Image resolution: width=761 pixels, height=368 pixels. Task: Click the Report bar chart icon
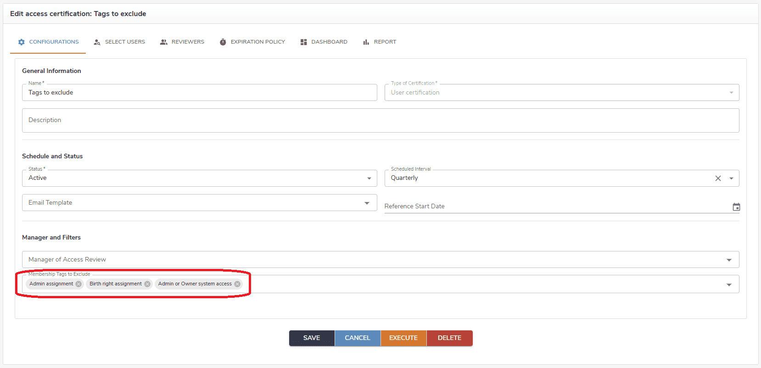coord(366,42)
